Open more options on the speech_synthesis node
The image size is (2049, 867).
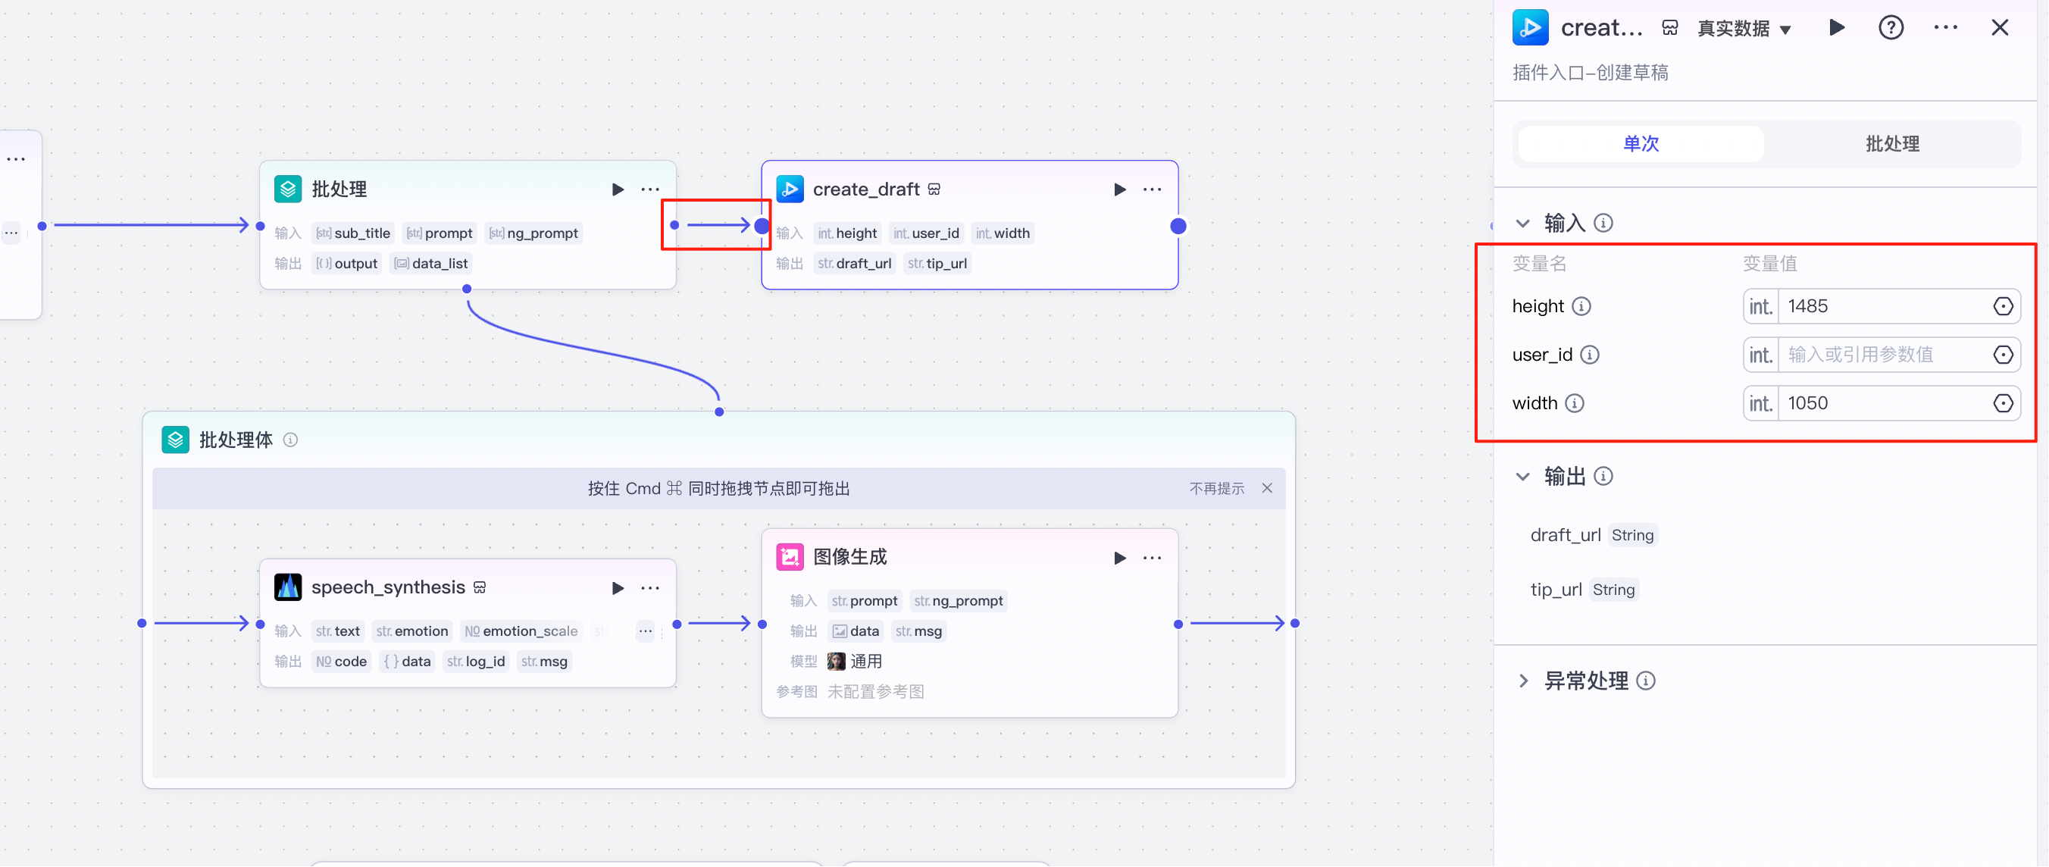(x=651, y=588)
